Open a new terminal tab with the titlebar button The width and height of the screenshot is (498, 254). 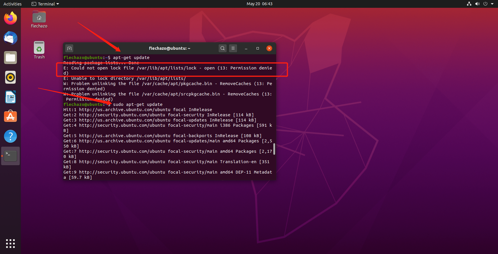[x=69, y=48]
